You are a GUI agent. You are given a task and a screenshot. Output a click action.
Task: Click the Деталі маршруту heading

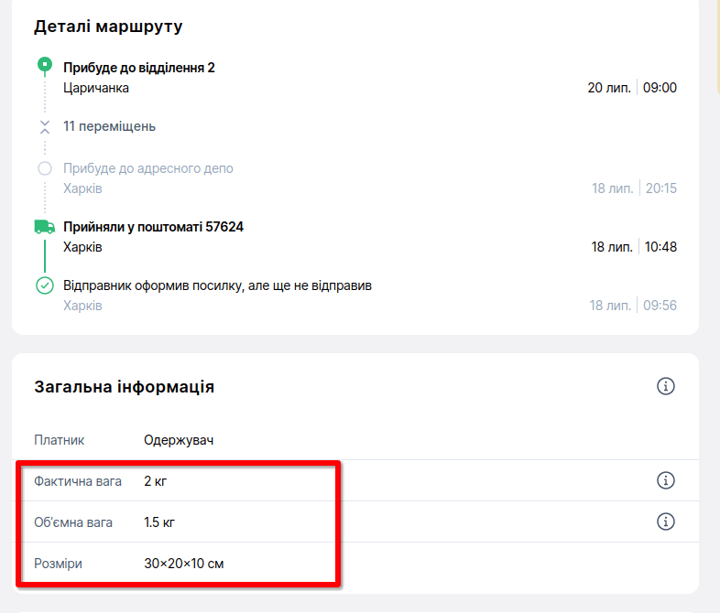[x=108, y=27]
